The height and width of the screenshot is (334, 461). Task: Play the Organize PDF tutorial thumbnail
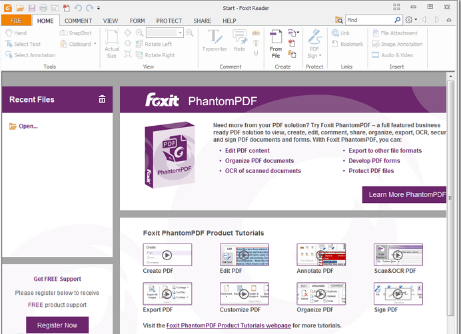coord(321,294)
